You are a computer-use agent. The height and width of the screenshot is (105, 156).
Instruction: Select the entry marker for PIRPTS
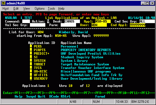click(31, 50)
